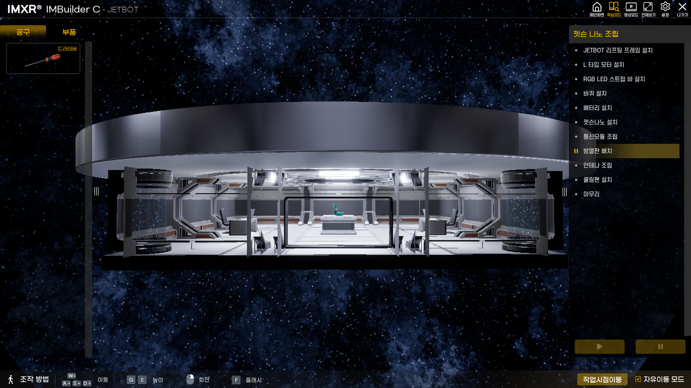Open the 메인화면 home screen
This screenshot has height=388, width=691.
pyautogui.click(x=597, y=9)
